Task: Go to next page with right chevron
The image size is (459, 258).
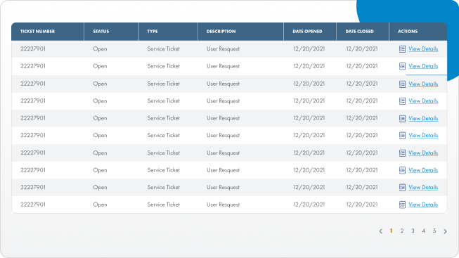Action: (x=445, y=231)
